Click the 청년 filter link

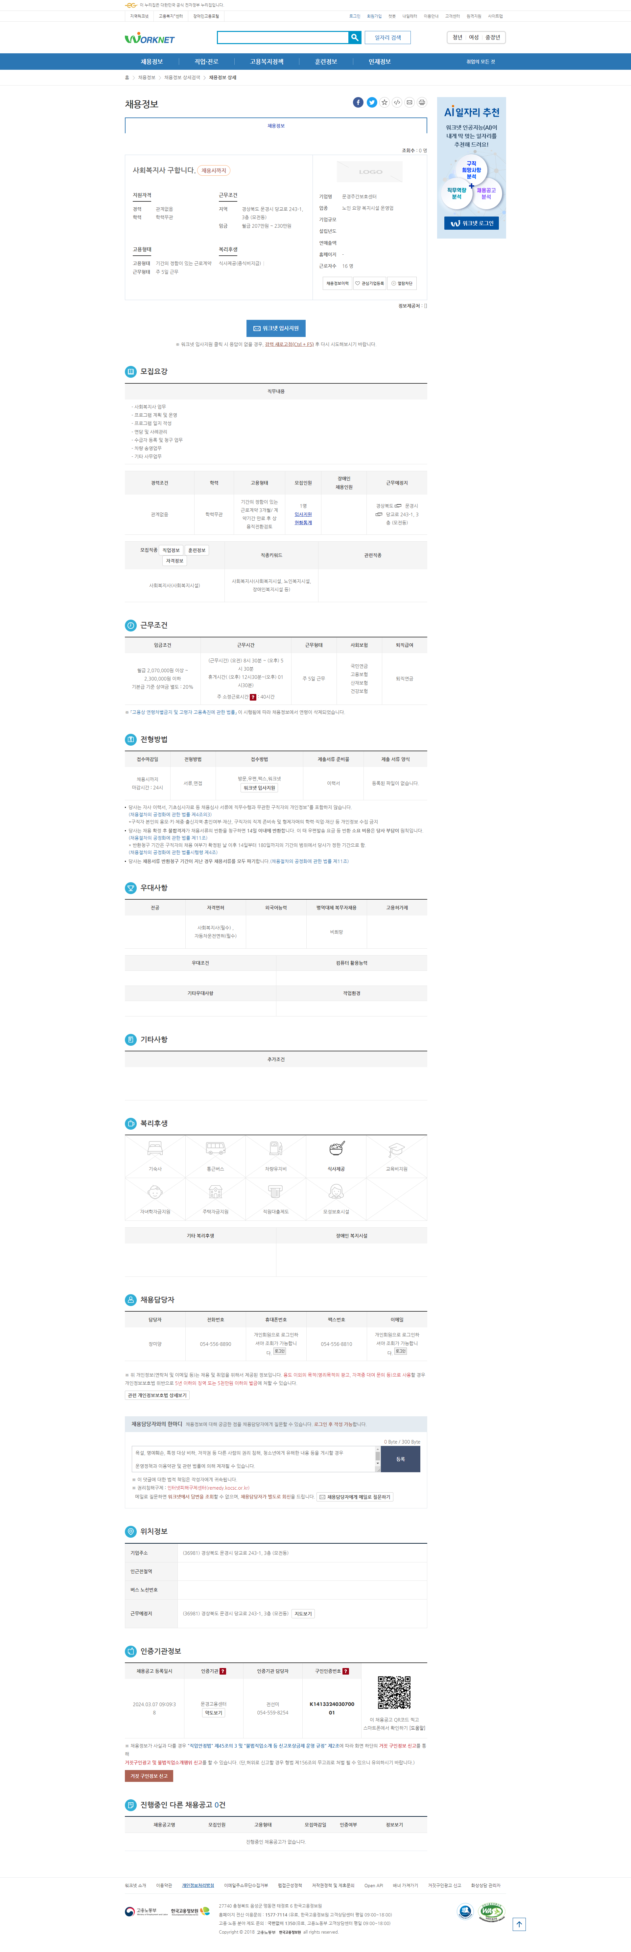coord(457,37)
